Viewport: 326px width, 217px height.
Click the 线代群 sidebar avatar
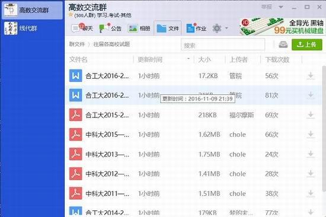11,28
